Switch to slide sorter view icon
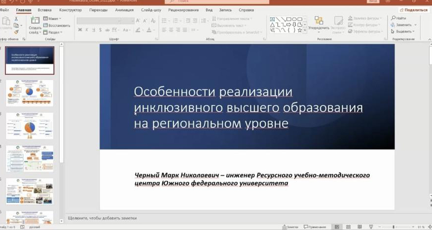Image resolution: width=432 pixels, height=230 pixels. [348, 227]
